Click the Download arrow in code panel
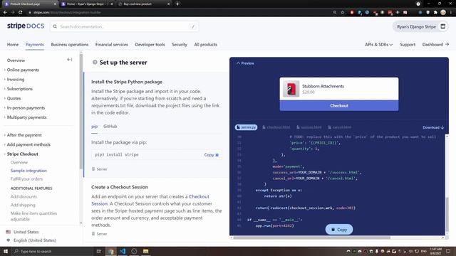 (442, 127)
